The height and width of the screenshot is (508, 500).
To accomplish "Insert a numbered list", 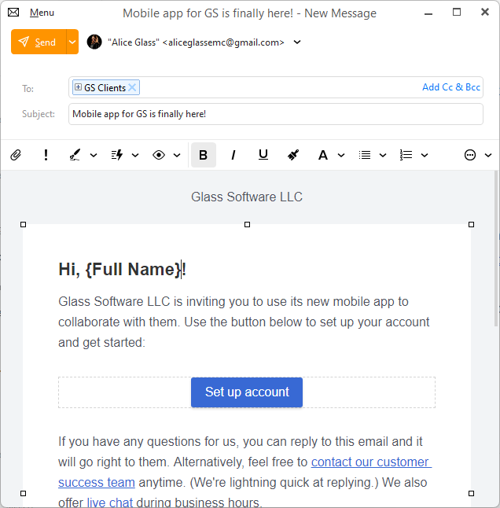I will [x=406, y=155].
